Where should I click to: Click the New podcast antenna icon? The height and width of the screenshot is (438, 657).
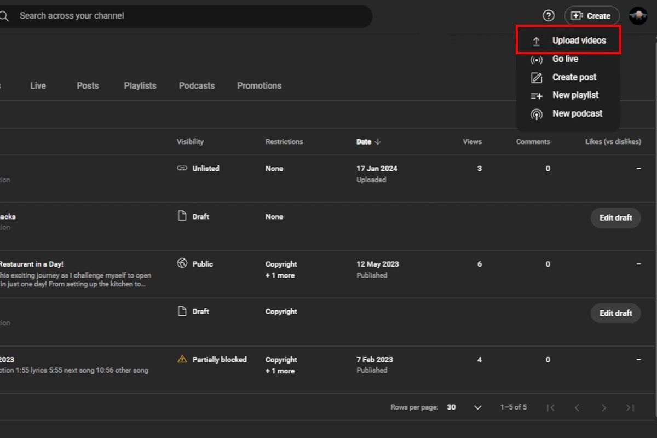point(537,114)
